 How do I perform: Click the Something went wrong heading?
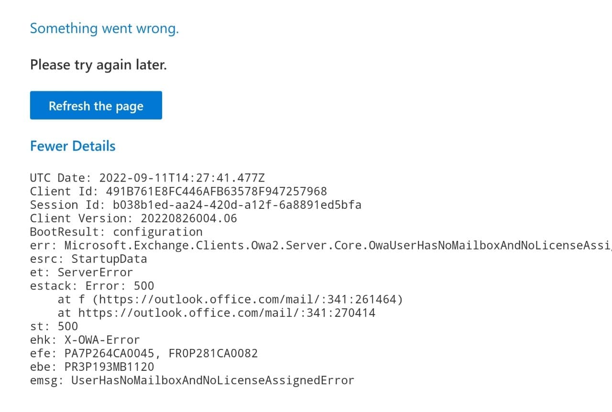pyautogui.click(x=104, y=28)
